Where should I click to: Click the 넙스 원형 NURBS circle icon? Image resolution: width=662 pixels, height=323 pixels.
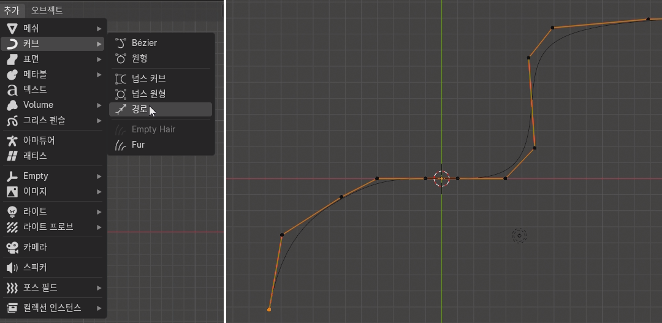coord(121,94)
